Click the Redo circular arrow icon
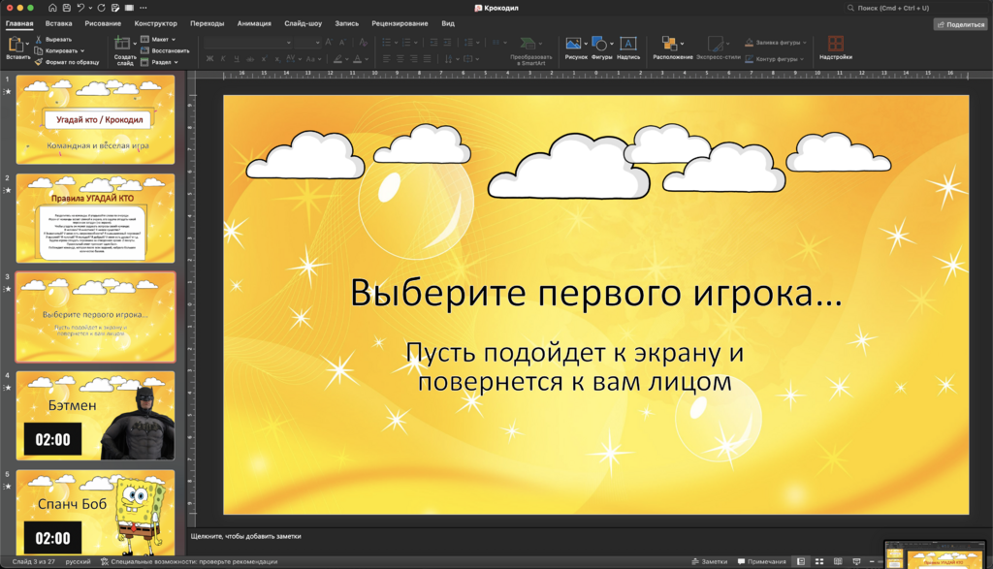The width and height of the screenshot is (993, 569). pos(101,8)
